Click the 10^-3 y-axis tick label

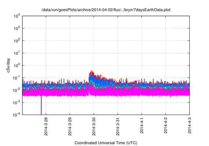16,103
